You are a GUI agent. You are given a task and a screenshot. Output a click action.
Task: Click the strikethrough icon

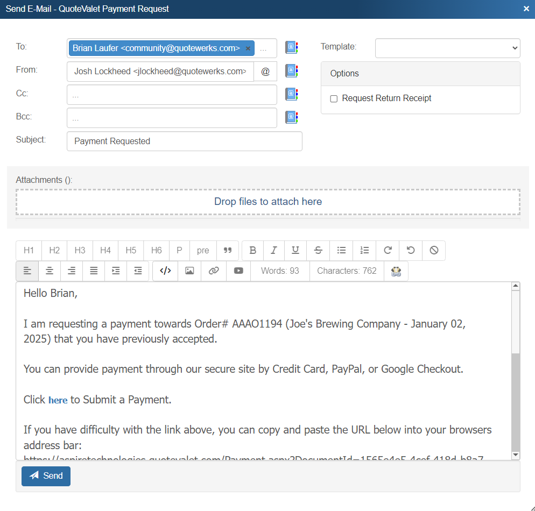[318, 250]
